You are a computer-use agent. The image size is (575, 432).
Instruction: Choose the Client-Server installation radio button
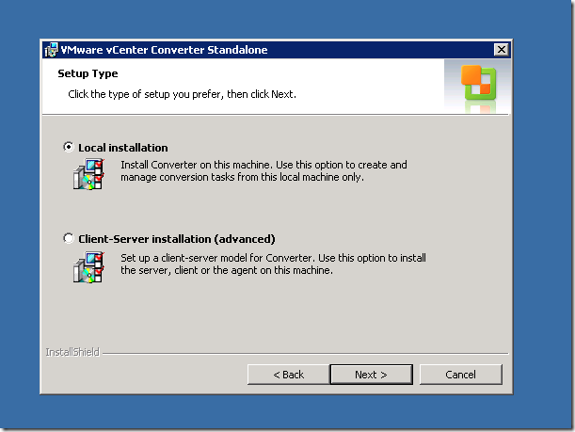coord(68,239)
